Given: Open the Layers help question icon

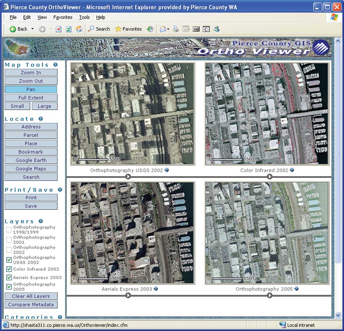Looking at the screenshot, I should (x=41, y=221).
